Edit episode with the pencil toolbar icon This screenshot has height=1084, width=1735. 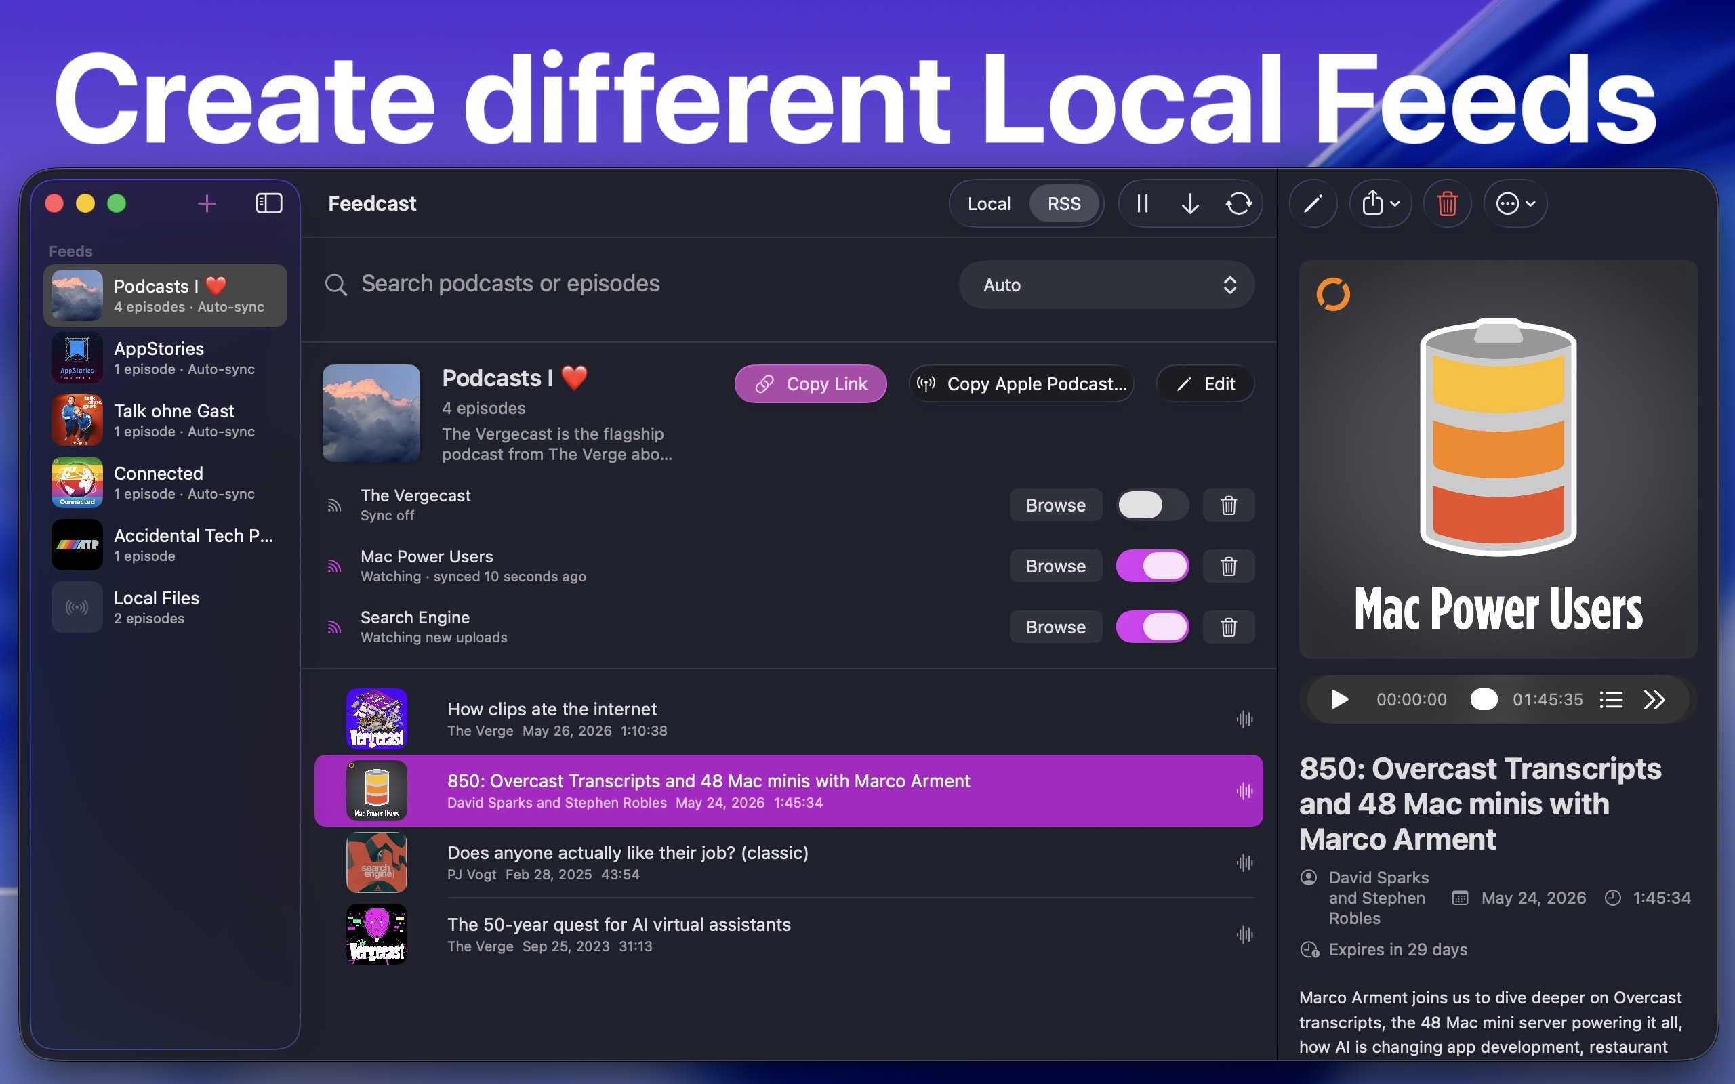[1313, 204]
